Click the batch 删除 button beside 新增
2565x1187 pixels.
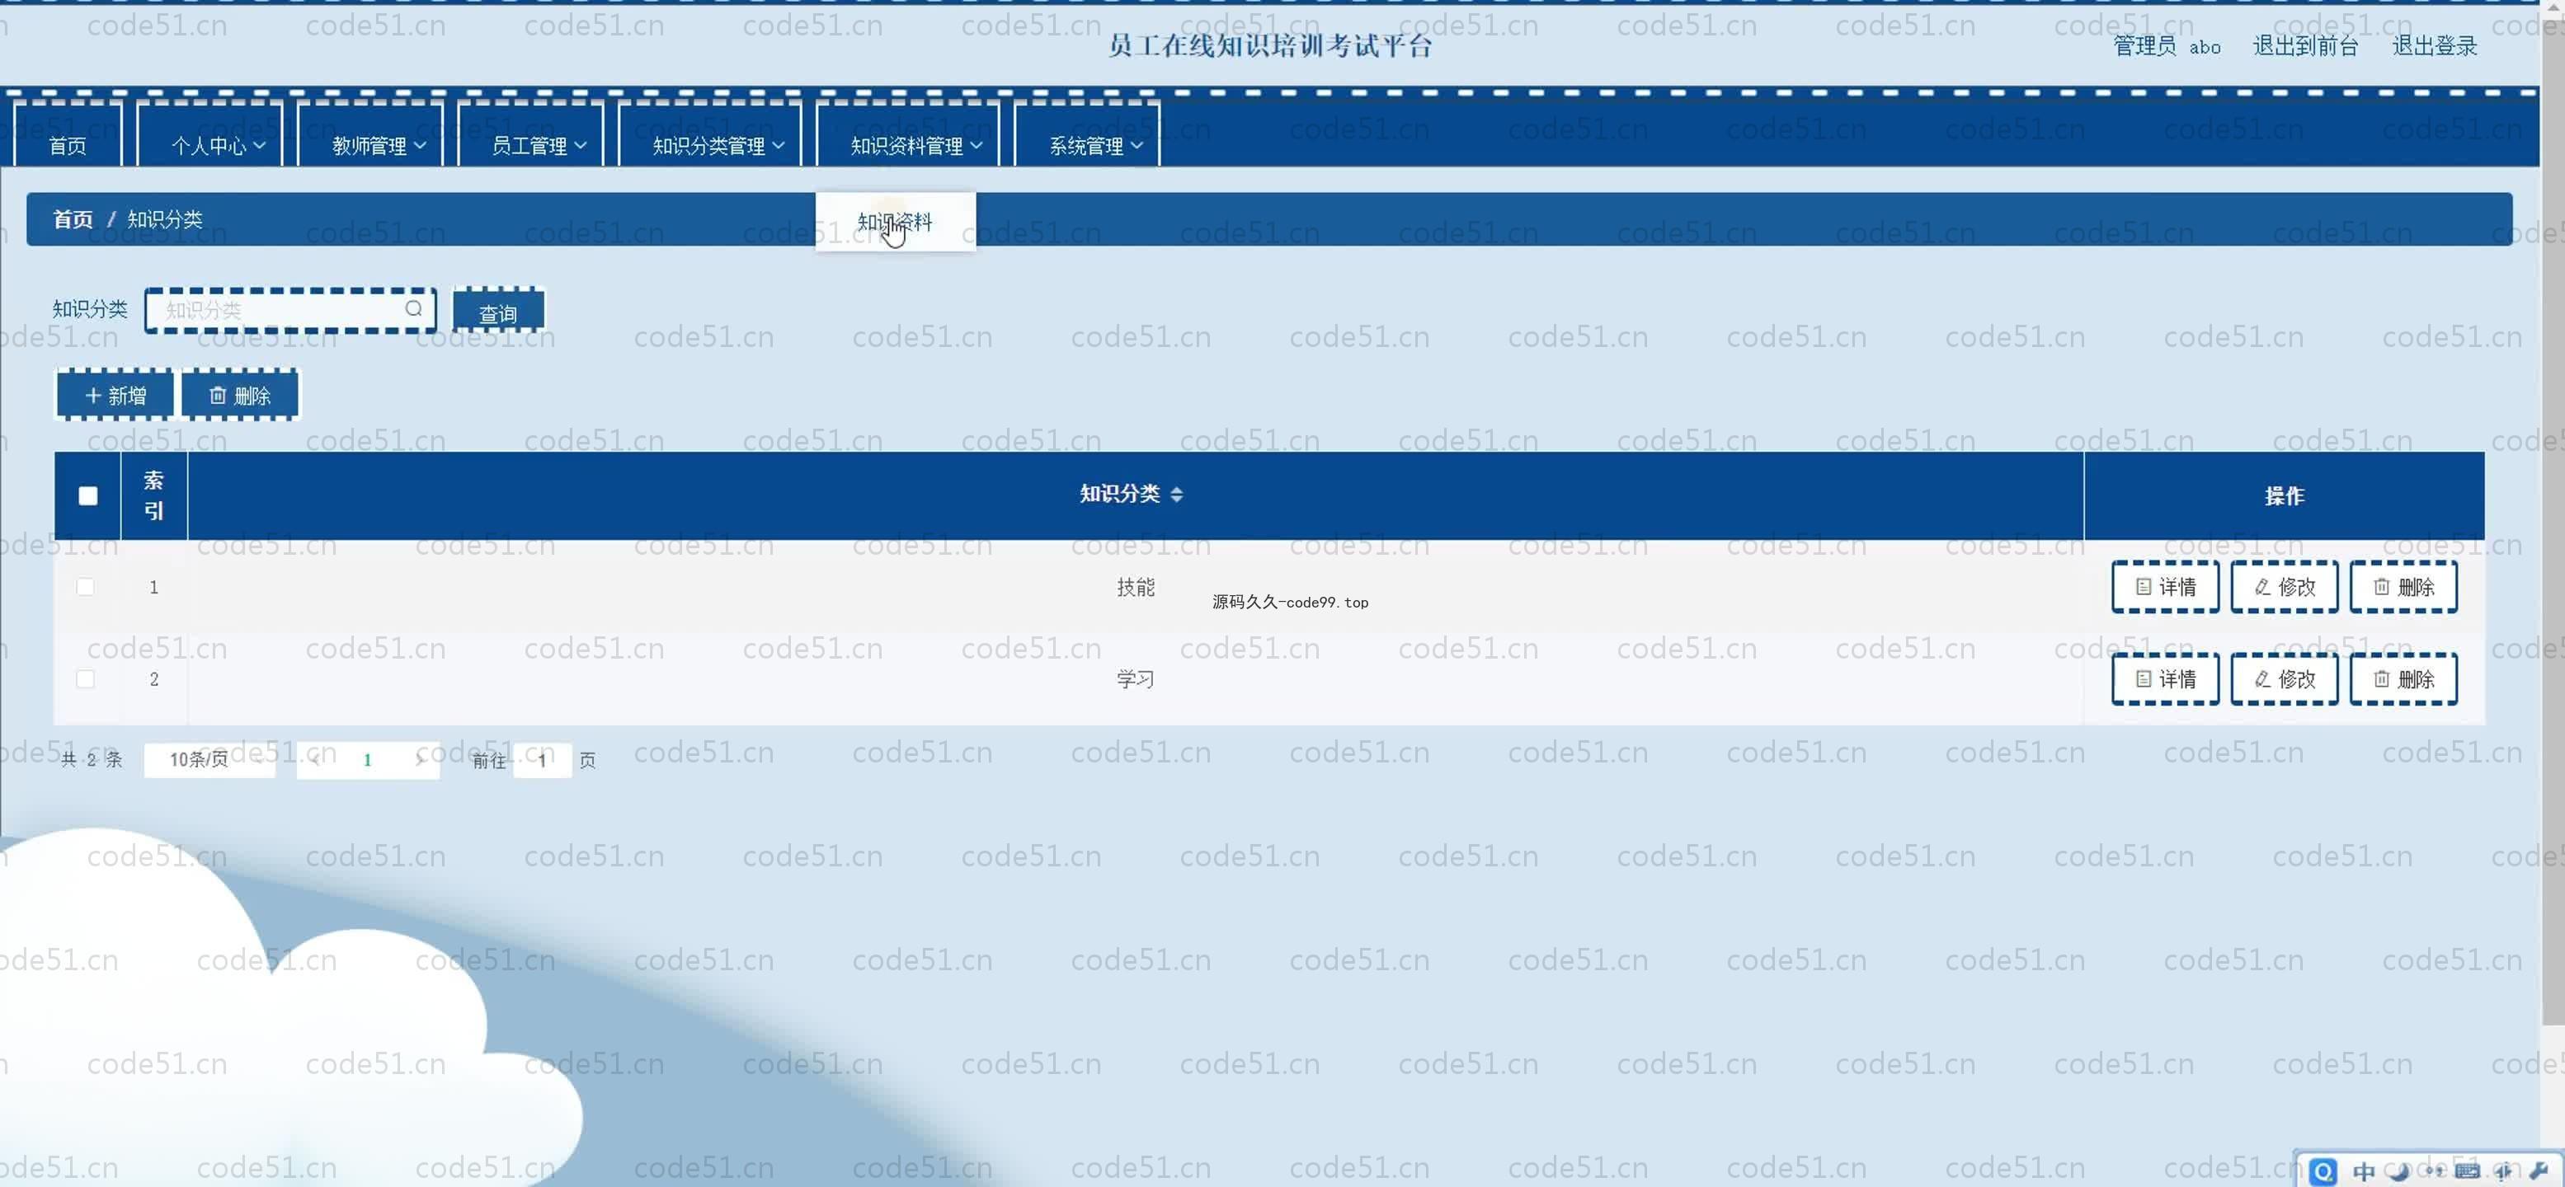[240, 395]
